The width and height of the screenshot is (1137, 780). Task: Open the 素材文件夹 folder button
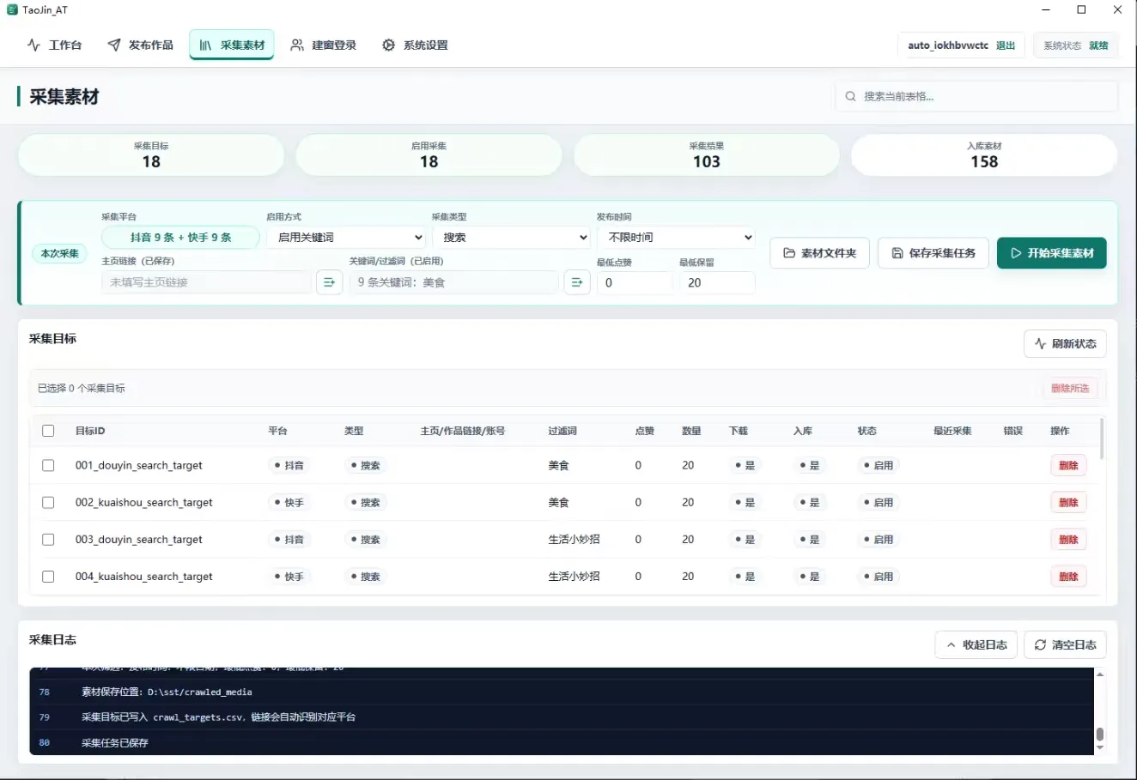coord(820,253)
